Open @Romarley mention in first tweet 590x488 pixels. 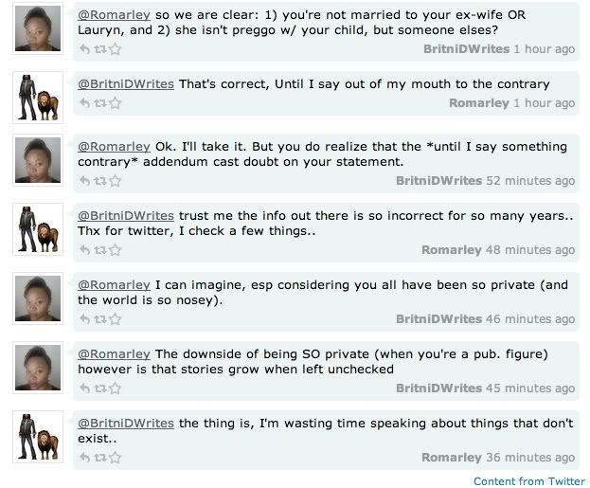tap(114, 15)
